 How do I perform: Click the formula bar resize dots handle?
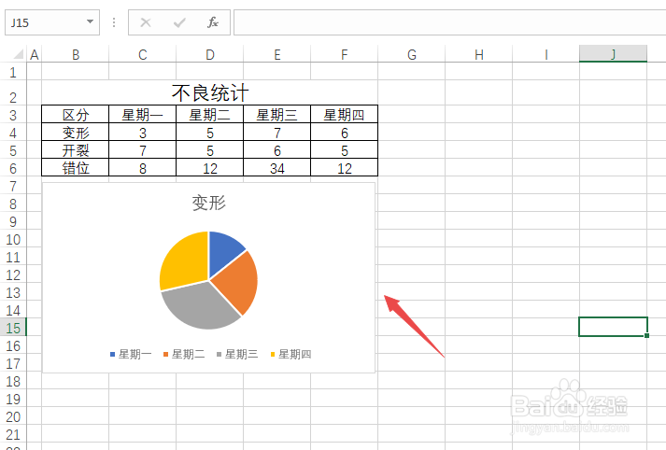[x=114, y=22]
